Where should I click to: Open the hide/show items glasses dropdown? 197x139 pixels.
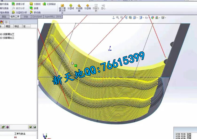point(149,18)
